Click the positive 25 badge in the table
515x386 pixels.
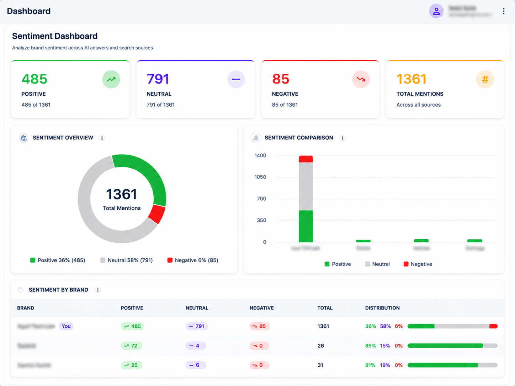132,365
